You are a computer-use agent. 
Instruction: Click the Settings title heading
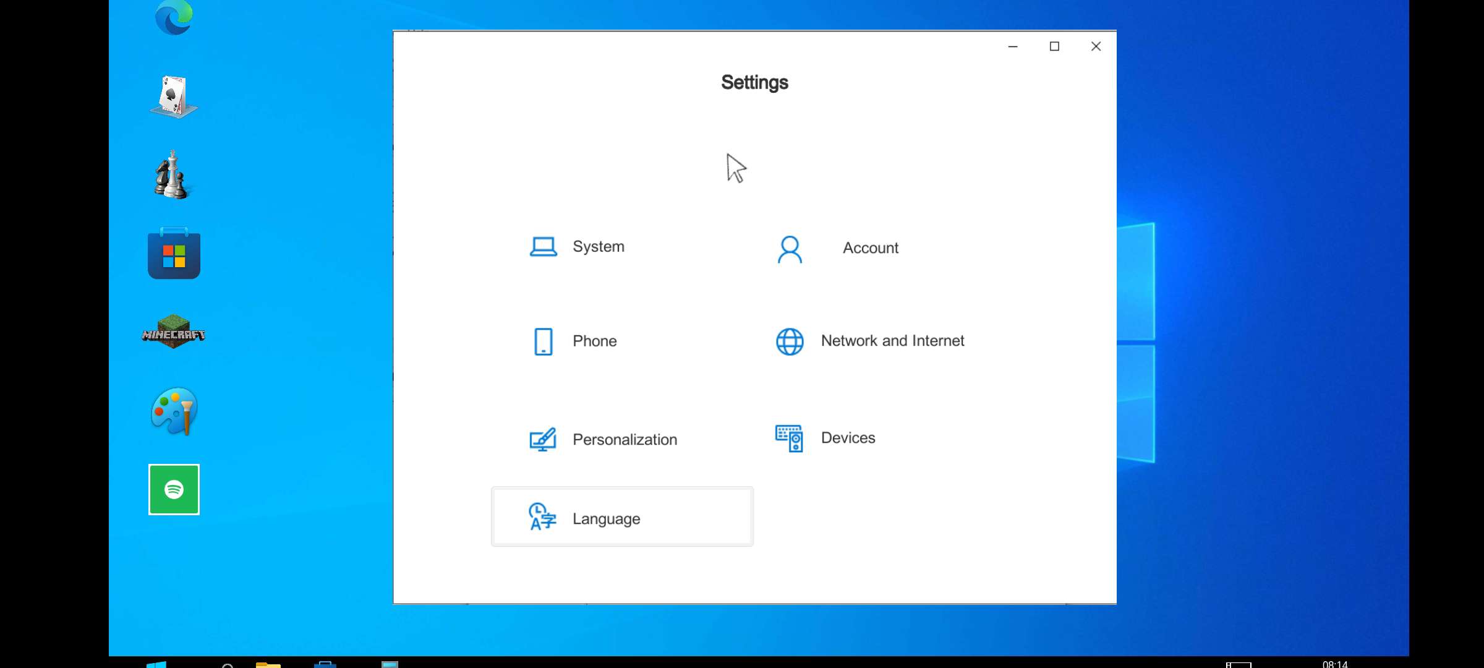point(754,82)
